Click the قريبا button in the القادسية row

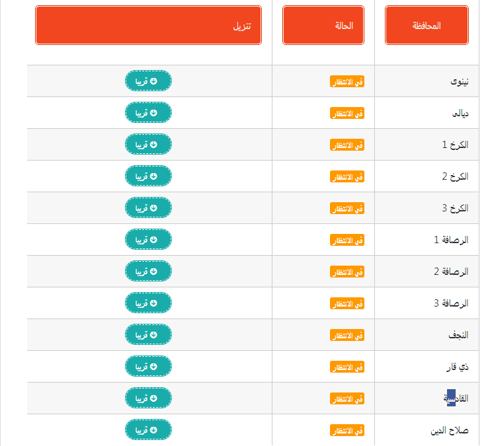click(x=148, y=398)
